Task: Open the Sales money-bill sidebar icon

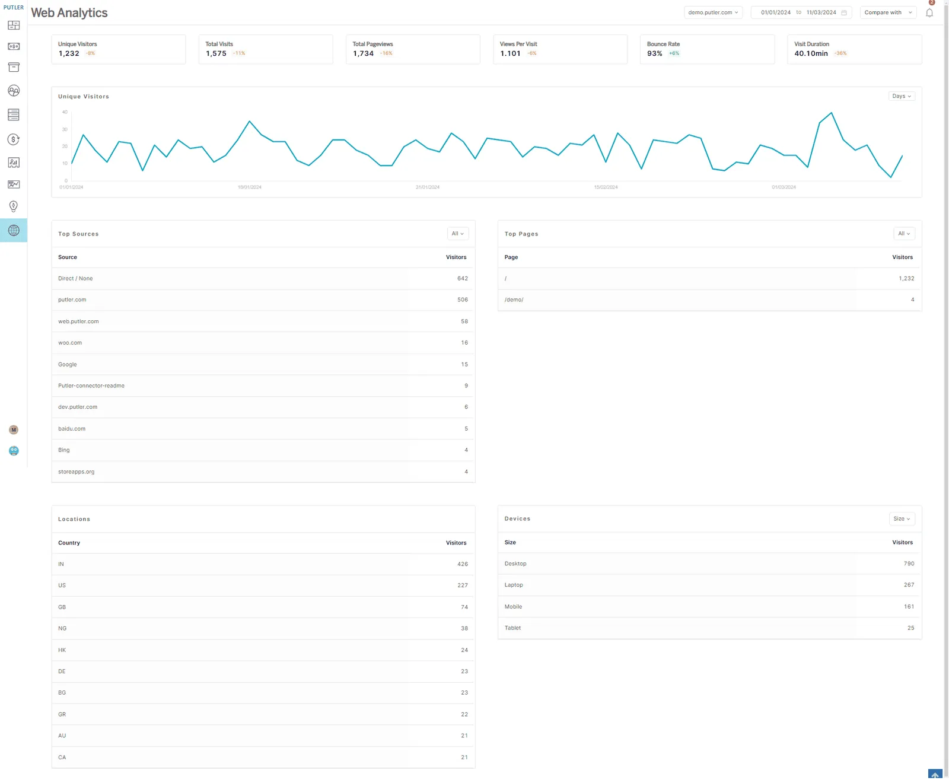Action: pyautogui.click(x=14, y=46)
